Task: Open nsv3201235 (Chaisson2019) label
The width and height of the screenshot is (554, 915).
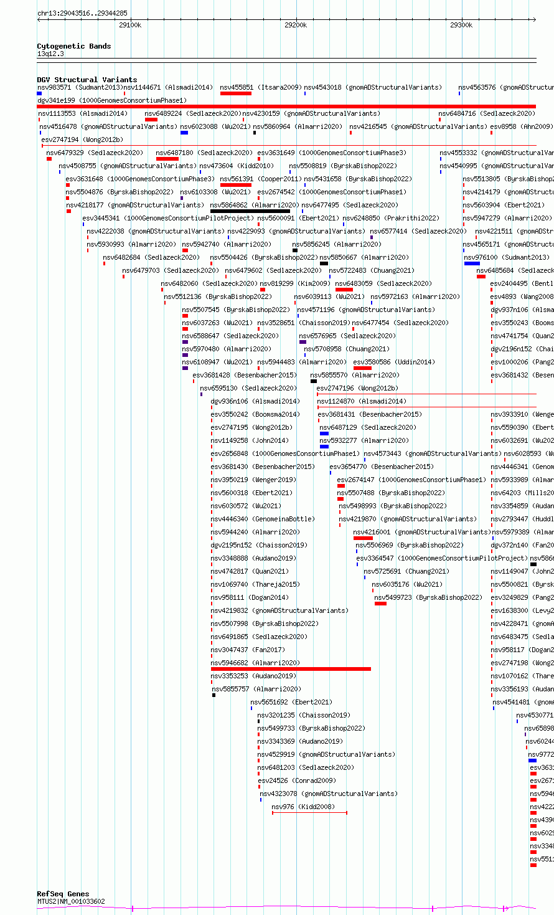Action: click(304, 715)
